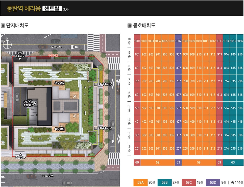Click the double arrow on 12m 도로
This screenshot has width=244, height=187.
pos(74,47)
